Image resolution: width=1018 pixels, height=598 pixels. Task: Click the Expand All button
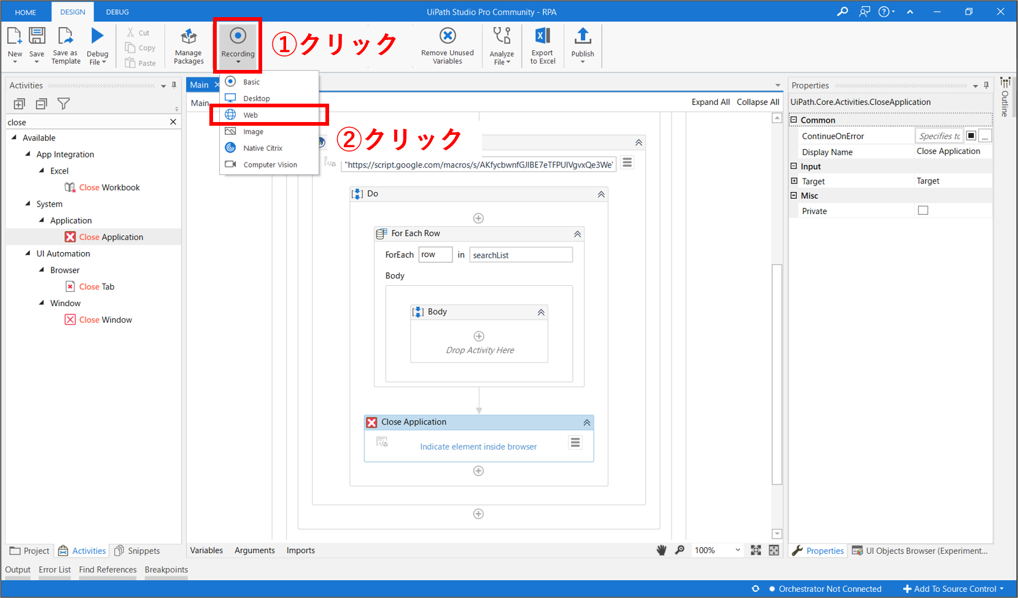click(x=710, y=102)
